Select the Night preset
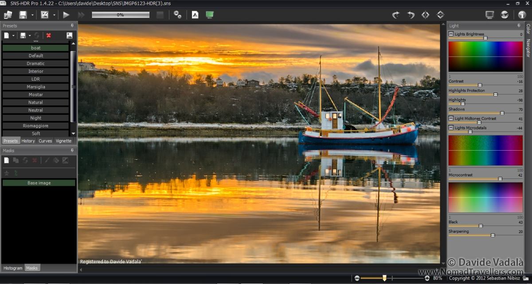 pyautogui.click(x=36, y=118)
